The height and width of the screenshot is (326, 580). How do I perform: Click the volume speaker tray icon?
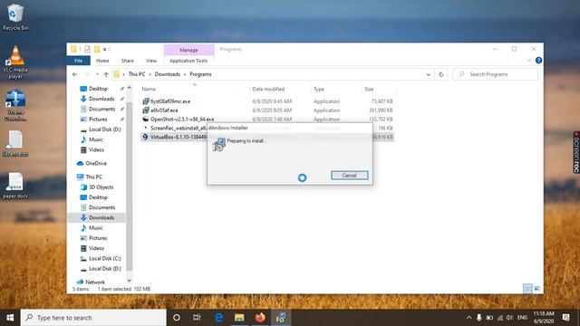[x=509, y=318]
